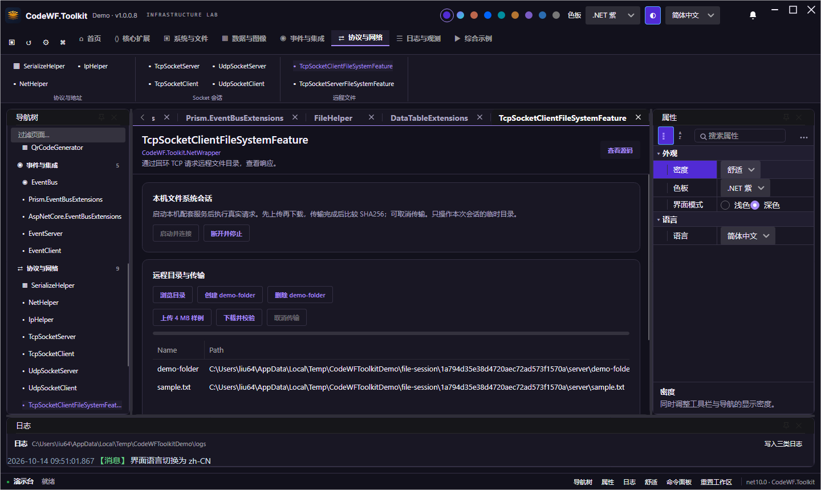Open the 语言 dropdown in properties panel
This screenshot has height=490, width=821.
(x=748, y=236)
